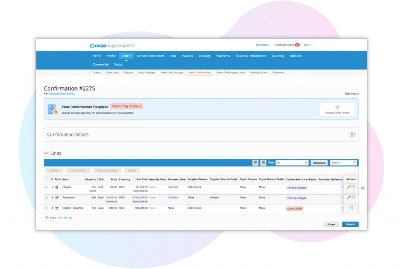Click the revert icon on Aluminium row
Viewport: 403px width, 269px height.
click(x=353, y=197)
